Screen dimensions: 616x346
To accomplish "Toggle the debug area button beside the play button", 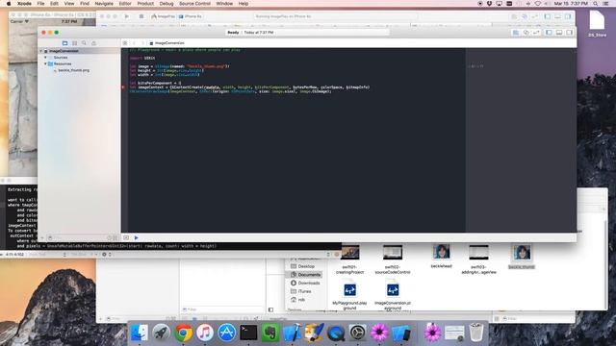I will pos(126,237).
